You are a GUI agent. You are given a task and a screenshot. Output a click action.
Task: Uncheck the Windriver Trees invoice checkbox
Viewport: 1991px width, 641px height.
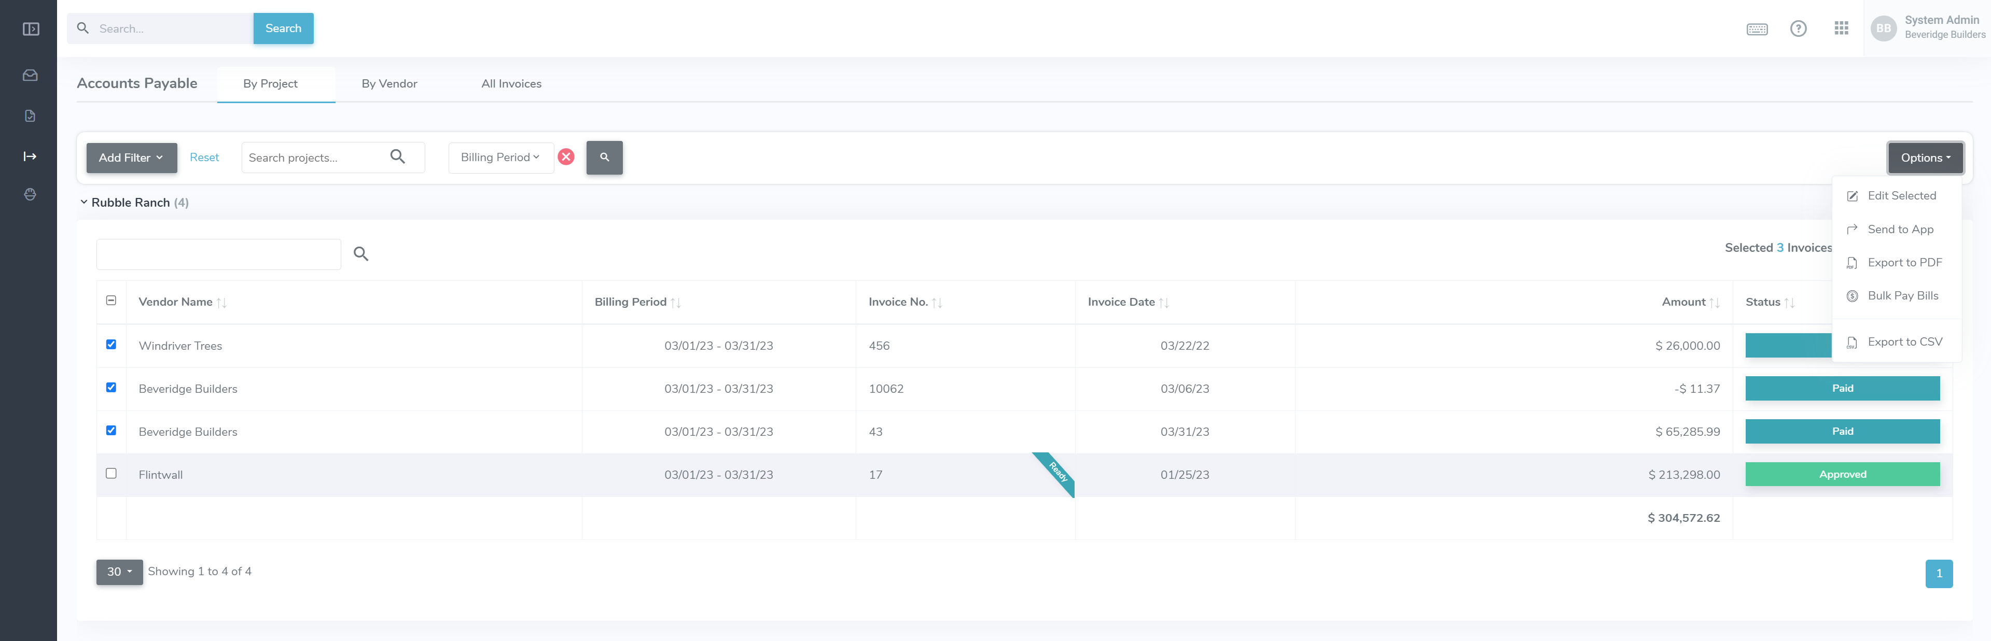112,345
